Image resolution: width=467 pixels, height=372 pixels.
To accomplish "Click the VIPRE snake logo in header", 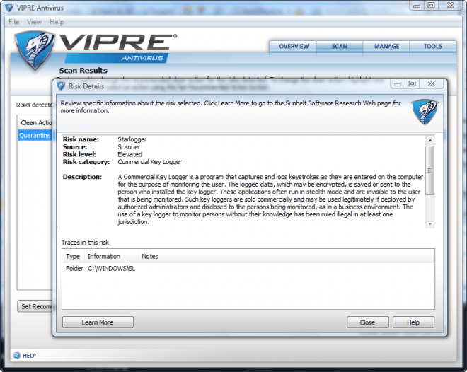I will [x=33, y=50].
